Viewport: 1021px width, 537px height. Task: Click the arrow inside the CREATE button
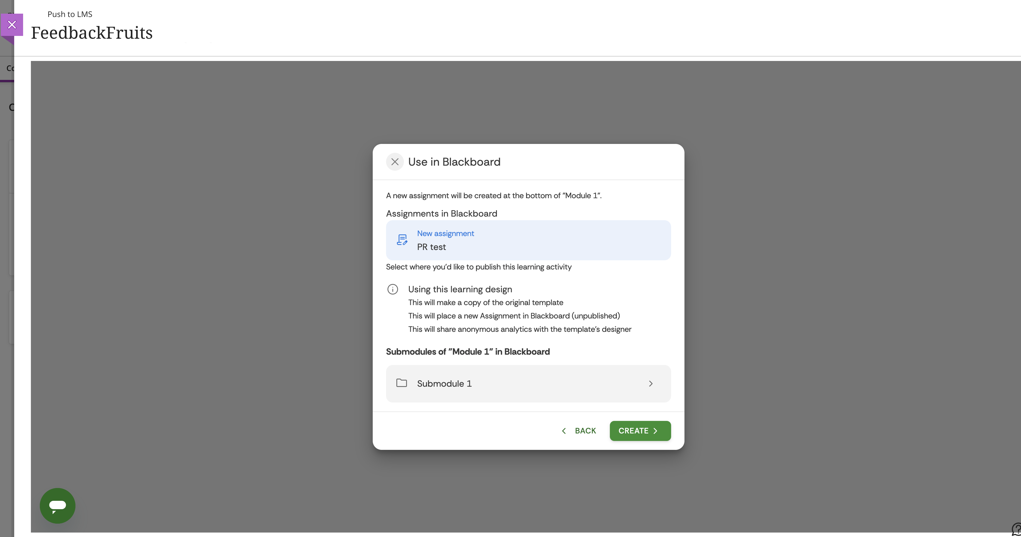point(656,431)
